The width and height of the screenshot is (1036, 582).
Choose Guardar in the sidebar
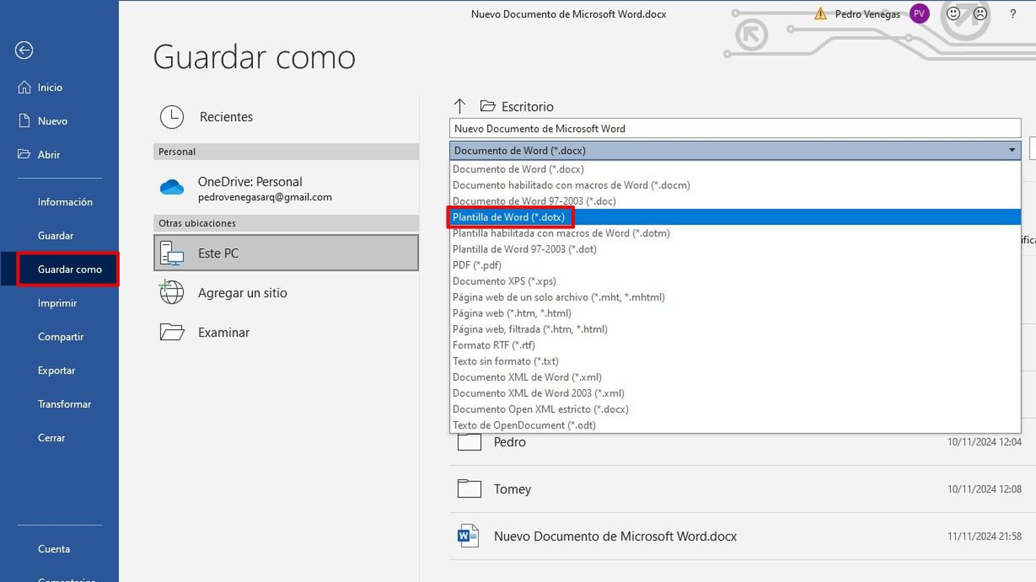click(x=56, y=236)
